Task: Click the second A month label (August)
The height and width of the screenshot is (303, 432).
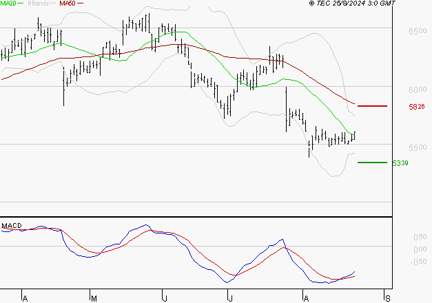Action: tap(306, 299)
